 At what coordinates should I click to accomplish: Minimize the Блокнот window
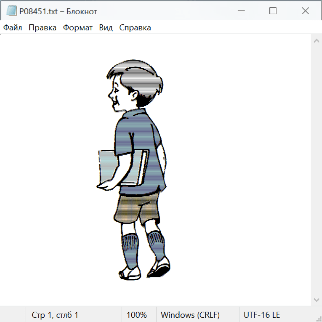pyautogui.click(x=241, y=11)
